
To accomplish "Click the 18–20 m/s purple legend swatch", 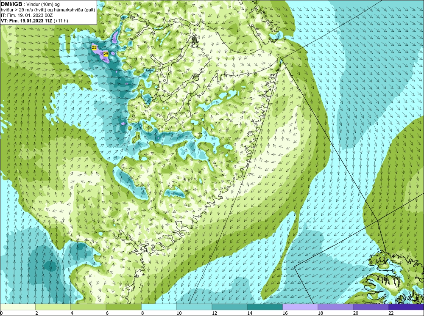I will [335, 307].
